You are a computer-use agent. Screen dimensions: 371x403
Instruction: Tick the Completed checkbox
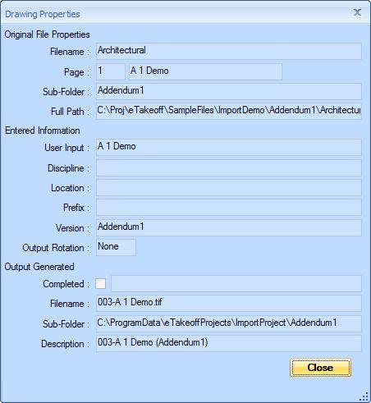pyautogui.click(x=100, y=283)
